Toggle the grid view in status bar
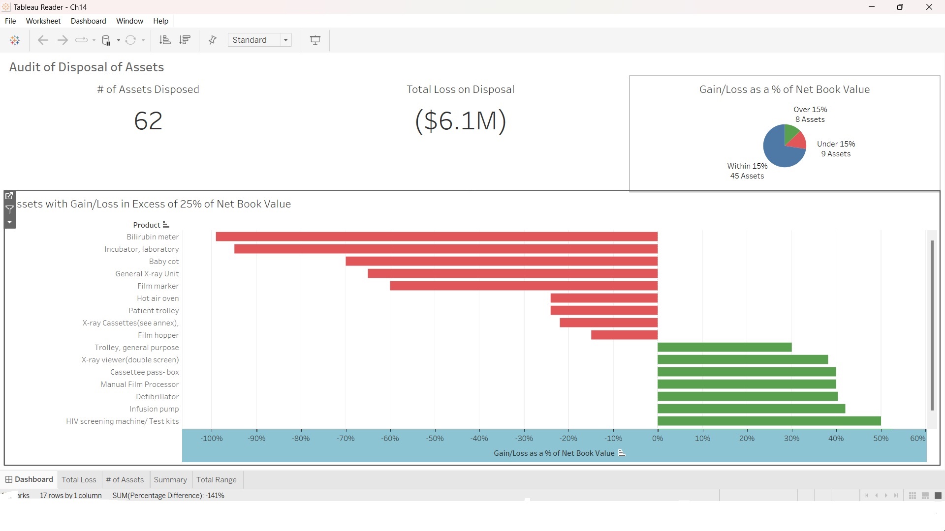This screenshot has height=531, width=945. pos(913,496)
